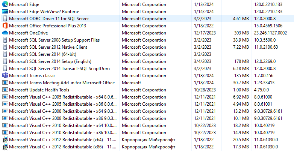Click install date 12/17/2023
This screenshot has width=294, height=151.
coord(205,33)
